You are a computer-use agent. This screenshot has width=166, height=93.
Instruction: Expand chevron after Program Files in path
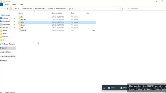pyautogui.click(x=46, y=9)
